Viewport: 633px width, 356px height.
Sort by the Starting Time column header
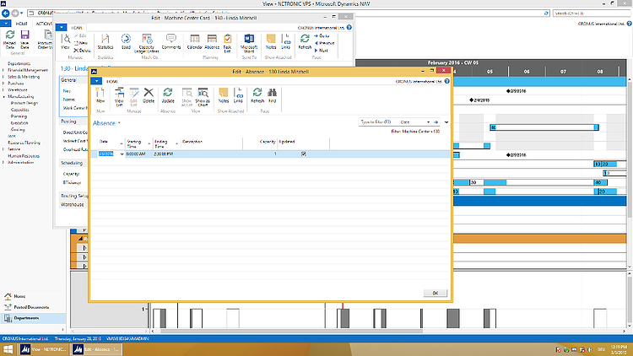[138, 143]
